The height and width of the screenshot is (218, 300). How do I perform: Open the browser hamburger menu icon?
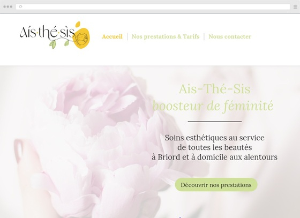tap(295, 6)
